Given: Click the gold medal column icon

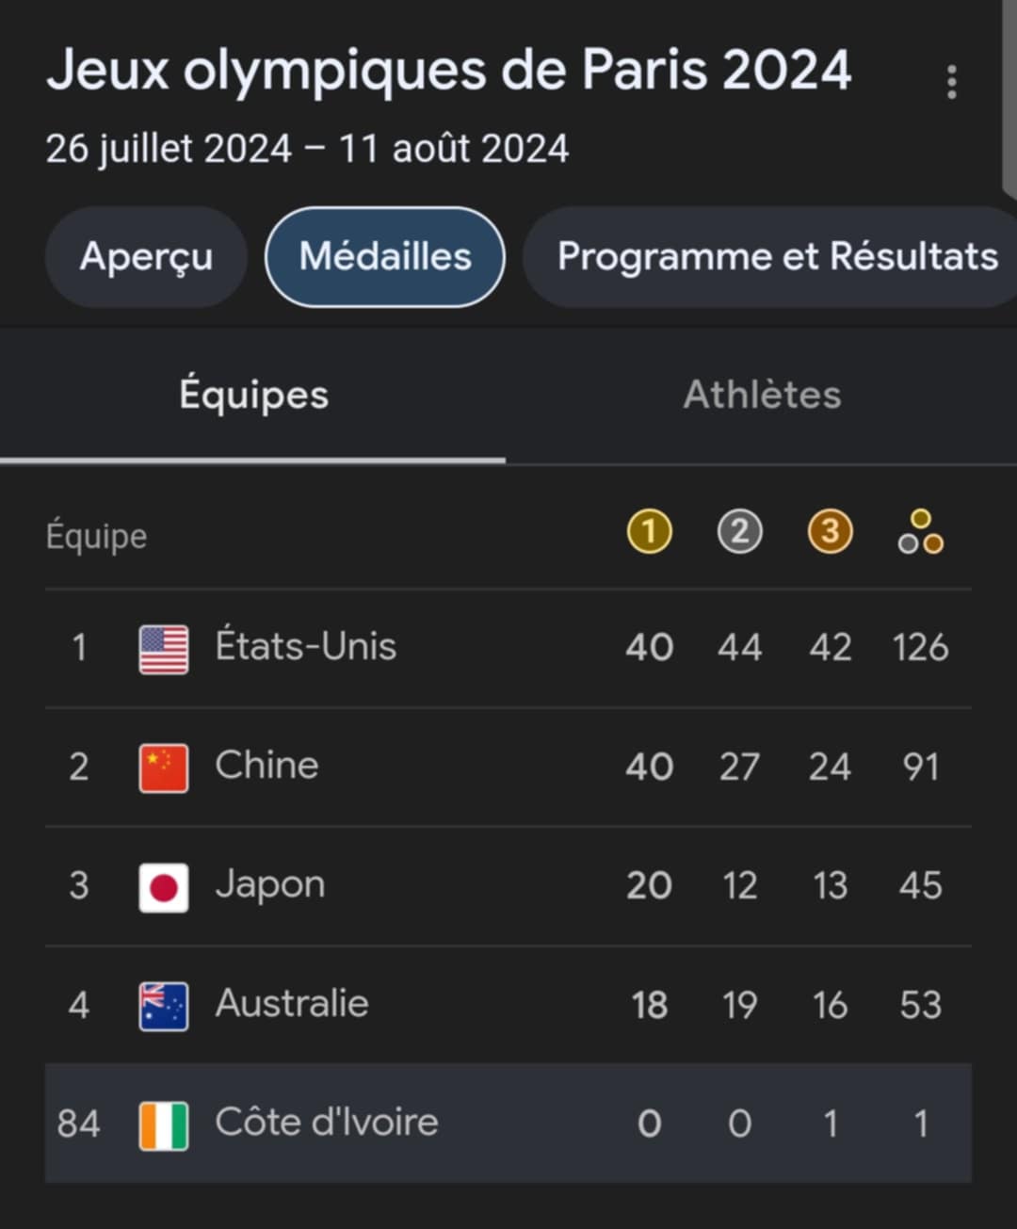Looking at the screenshot, I should [650, 532].
